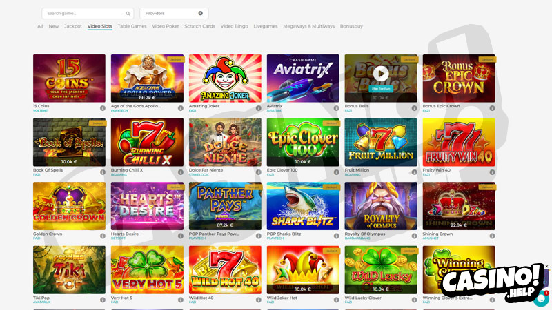The image size is (552, 310).
Task: Click the play icon on Bonus Bells
Action: tap(381, 74)
